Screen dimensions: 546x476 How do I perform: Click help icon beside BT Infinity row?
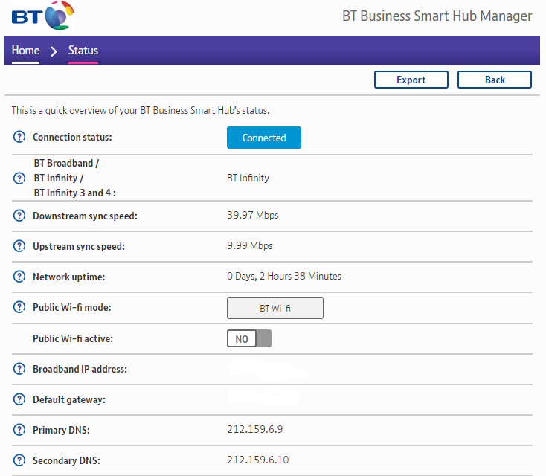point(19,178)
